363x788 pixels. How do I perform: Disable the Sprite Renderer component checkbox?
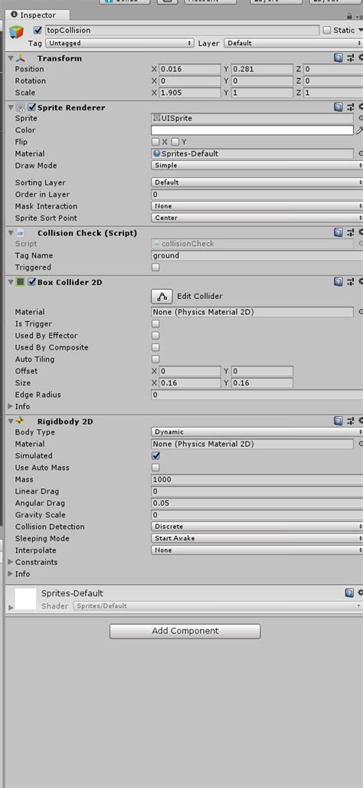(x=32, y=107)
